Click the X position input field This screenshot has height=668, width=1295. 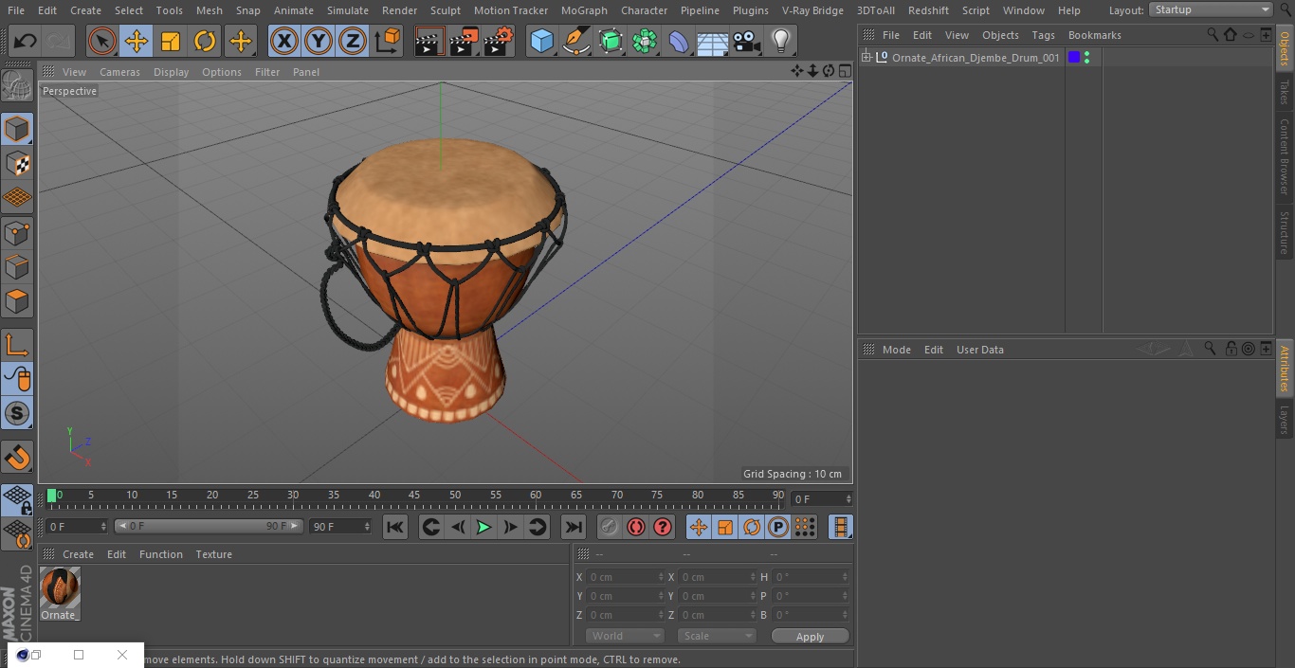coord(625,577)
